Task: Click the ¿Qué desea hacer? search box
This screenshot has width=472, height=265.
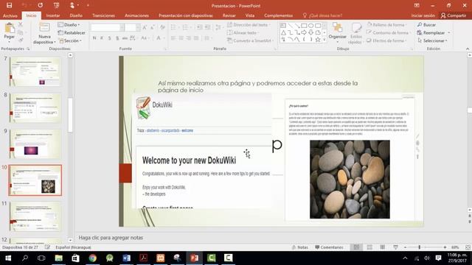Action: (323, 15)
